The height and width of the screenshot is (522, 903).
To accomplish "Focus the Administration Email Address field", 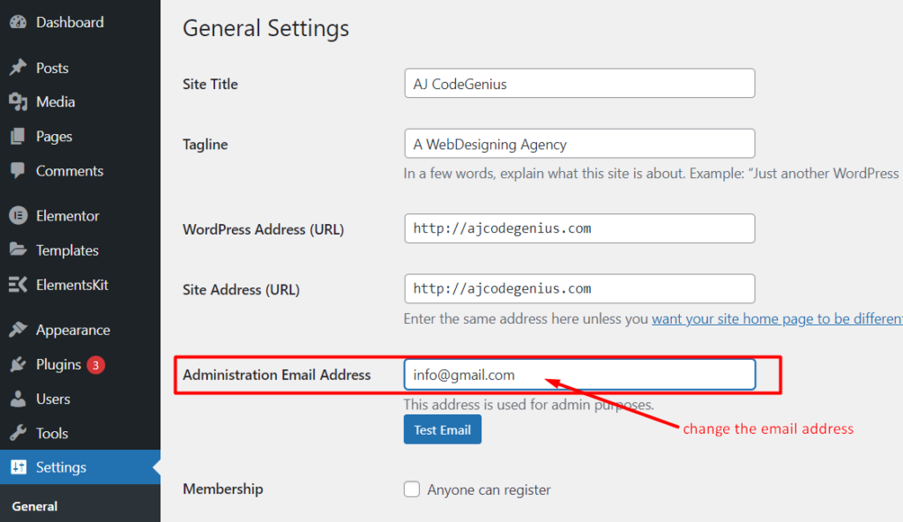I will tap(579, 375).
